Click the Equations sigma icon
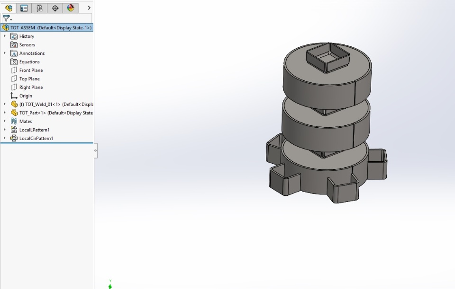This screenshot has height=289, width=455. coord(14,61)
